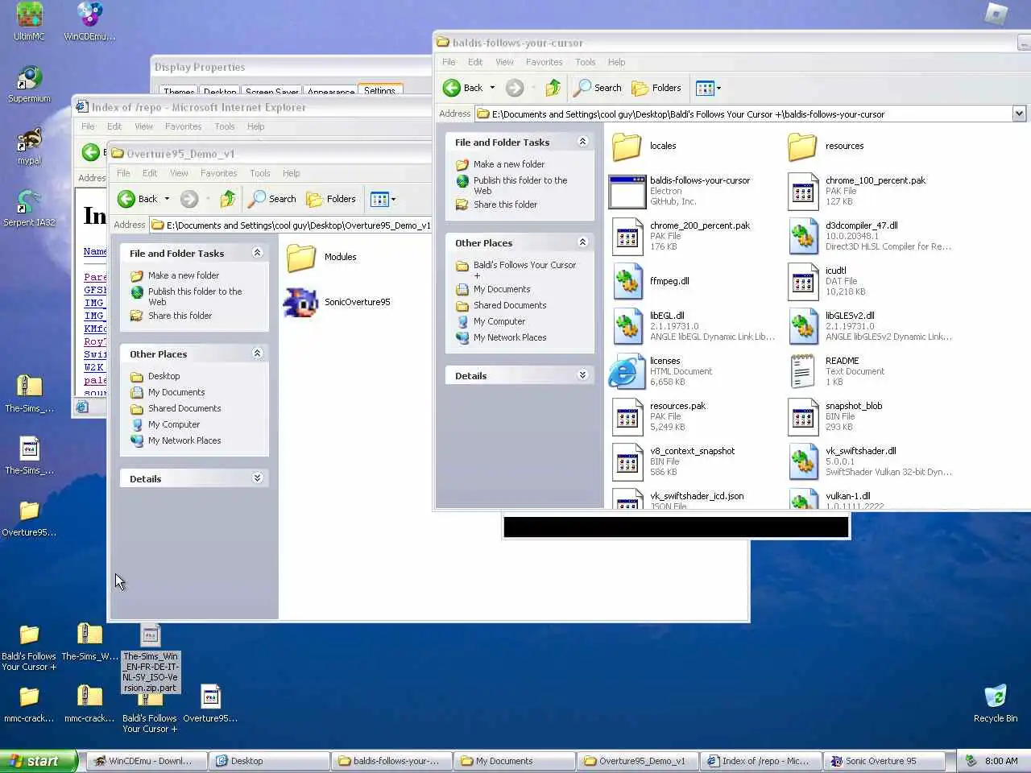Screen dimensions: 1031x773
Task: Click Folders in the baldis-follows-your-cursor window
Action: pyautogui.click(x=656, y=88)
